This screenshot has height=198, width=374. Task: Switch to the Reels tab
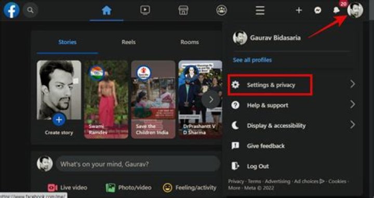click(129, 42)
